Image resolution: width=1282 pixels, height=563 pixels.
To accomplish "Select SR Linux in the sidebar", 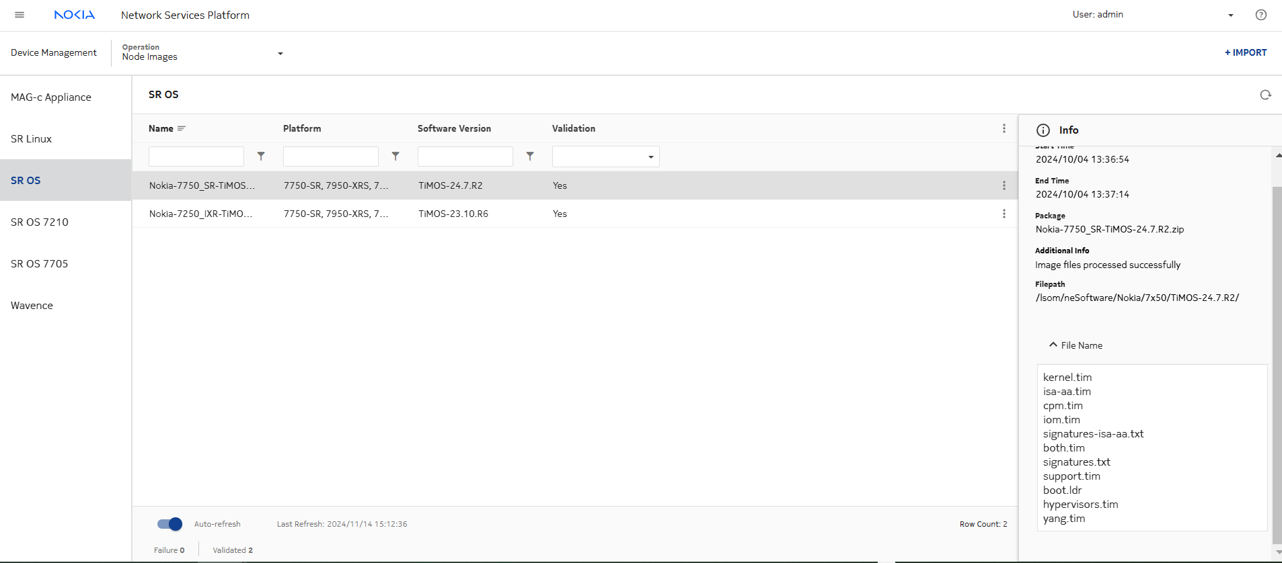I will [x=32, y=139].
